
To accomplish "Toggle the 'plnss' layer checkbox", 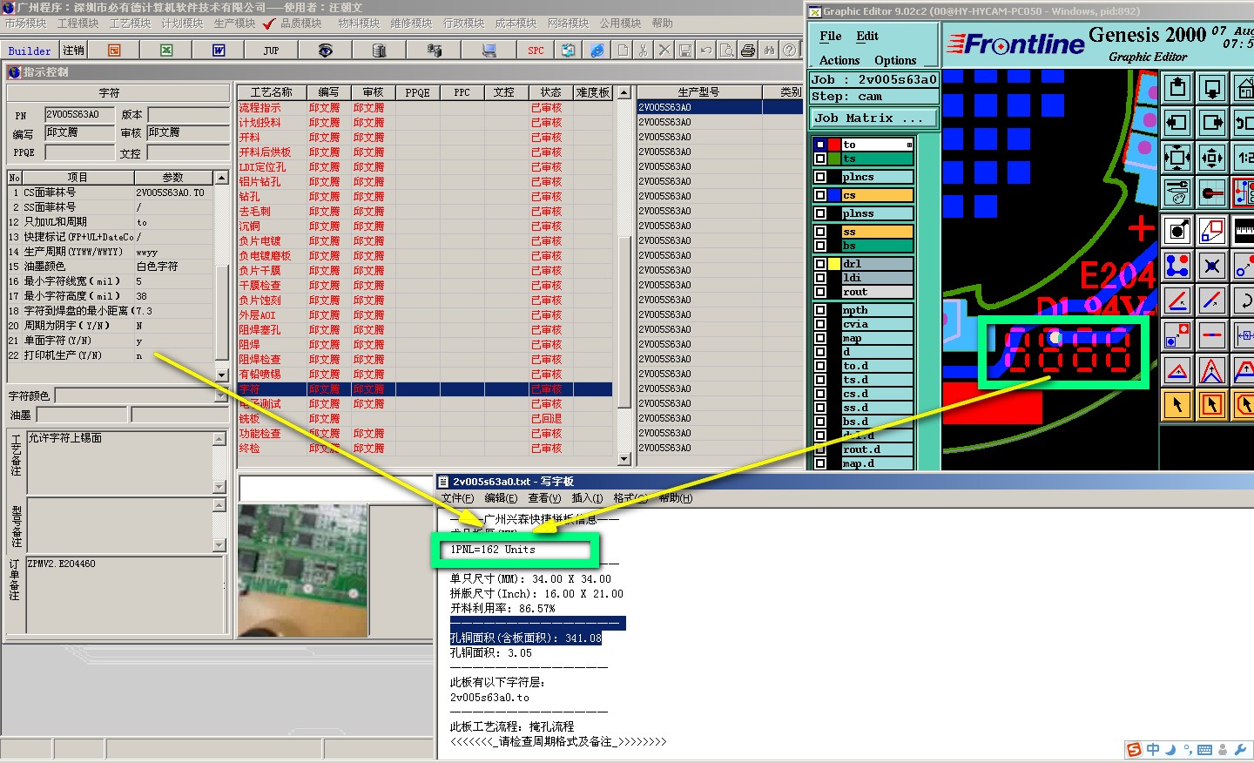I will [820, 213].
